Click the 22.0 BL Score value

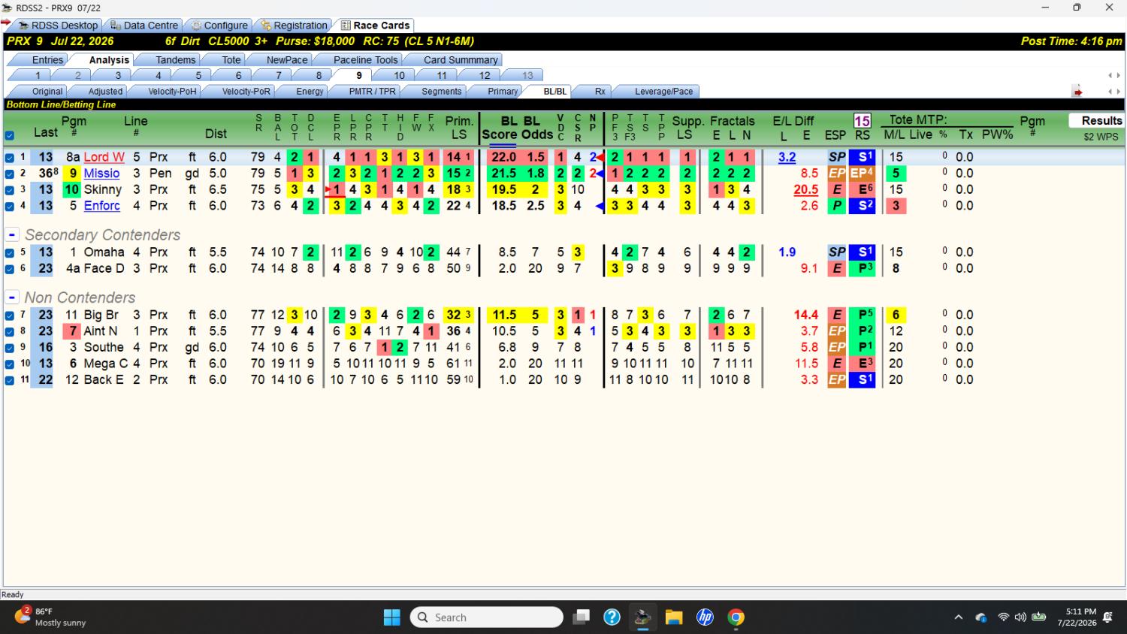tap(503, 157)
